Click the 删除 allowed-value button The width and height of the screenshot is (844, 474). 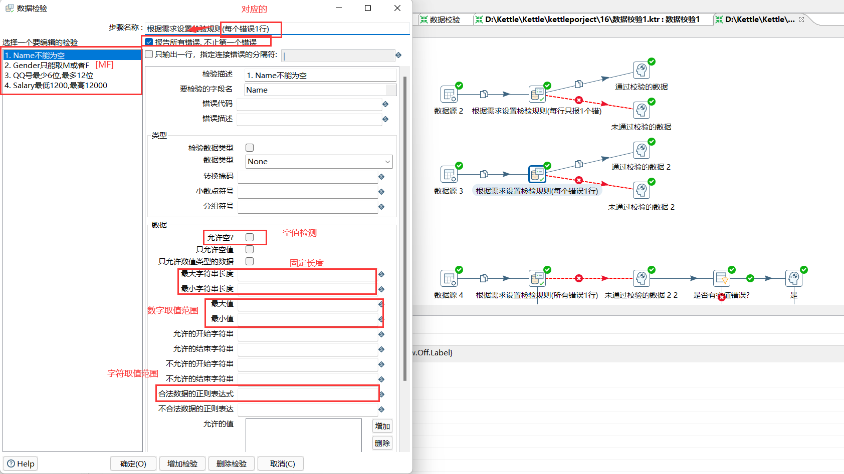click(382, 443)
